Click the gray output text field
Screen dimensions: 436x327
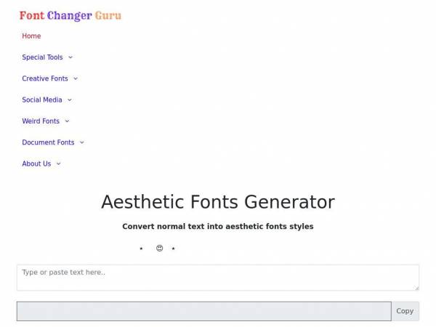[x=203, y=311]
